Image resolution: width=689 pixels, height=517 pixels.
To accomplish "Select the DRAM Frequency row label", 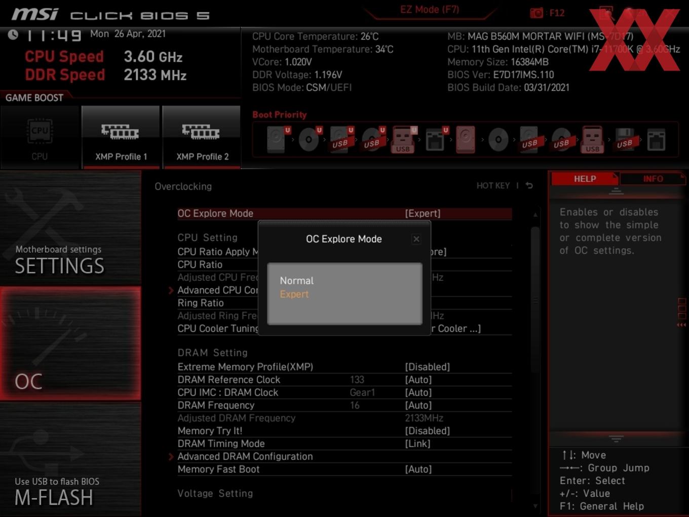I will (x=216, y=405).
